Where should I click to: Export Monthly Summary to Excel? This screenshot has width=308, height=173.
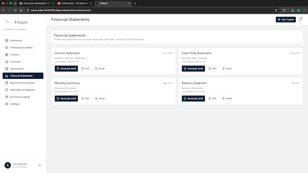[x=100, y=98]
